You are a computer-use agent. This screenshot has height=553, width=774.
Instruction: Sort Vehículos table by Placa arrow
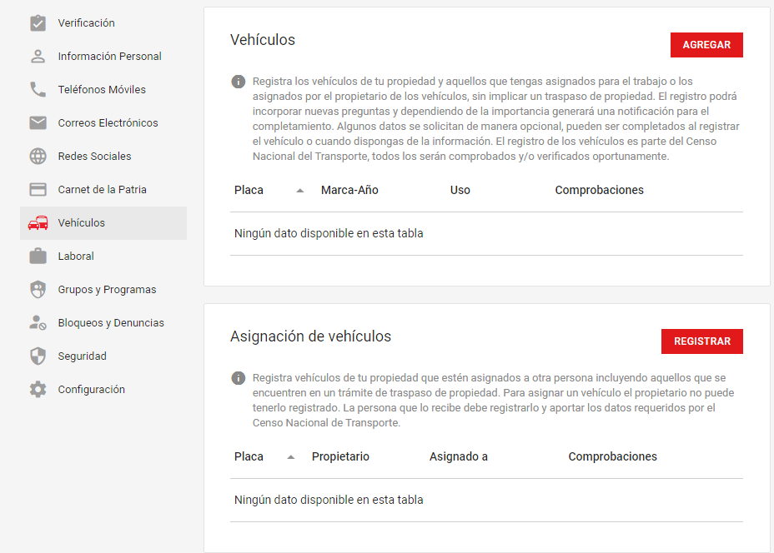(x=300, y=191)
